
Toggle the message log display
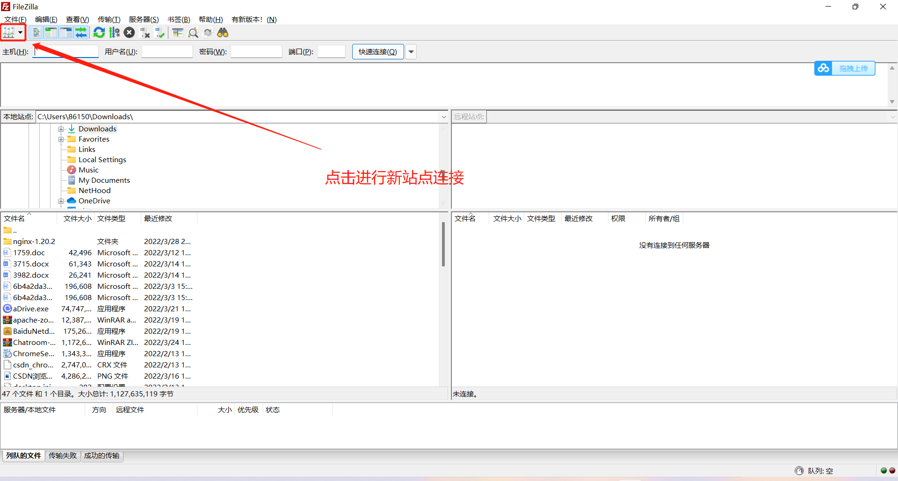[36, 33]
